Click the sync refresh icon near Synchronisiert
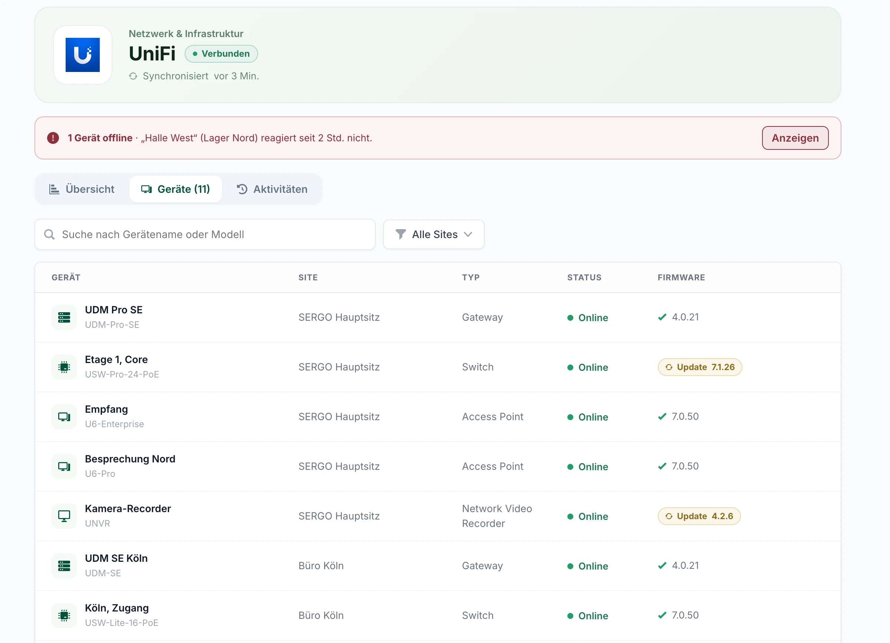 tap(133, 76)
